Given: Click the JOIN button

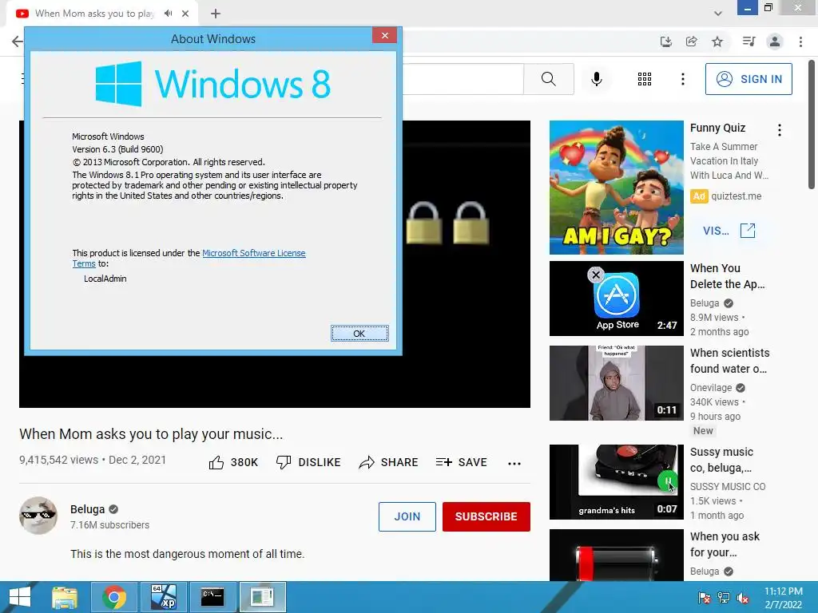Looking at the screenshot, I should pos(407,516).
